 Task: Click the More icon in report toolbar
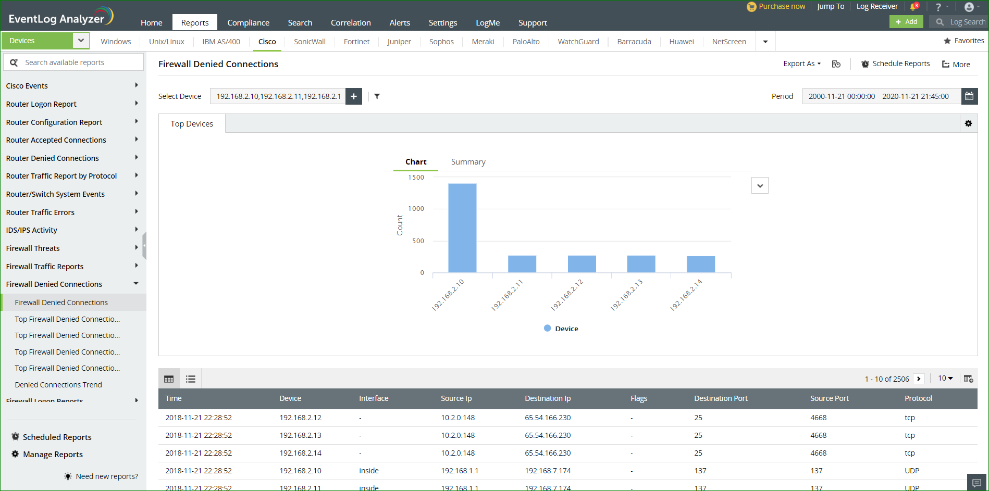[946, 65]
